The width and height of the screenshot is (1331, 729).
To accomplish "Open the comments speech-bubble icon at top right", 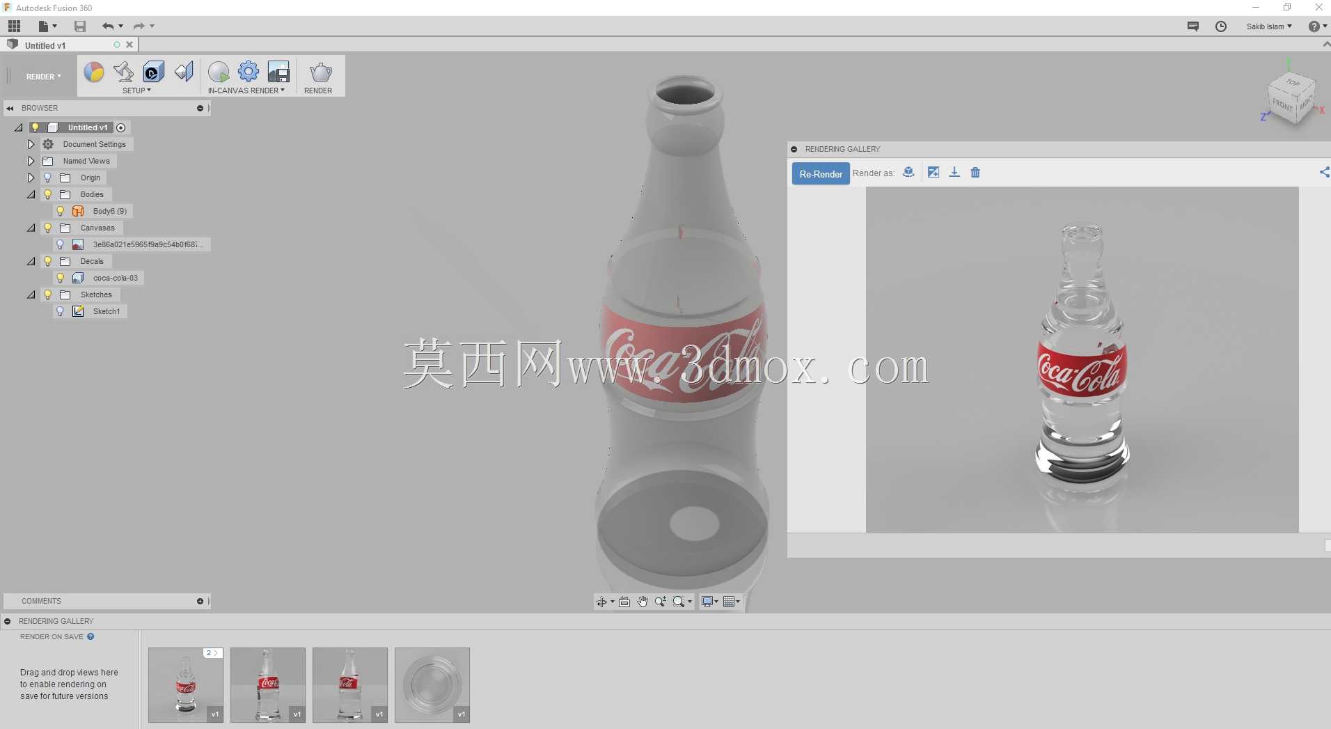I will click(x=1193, y=26).
